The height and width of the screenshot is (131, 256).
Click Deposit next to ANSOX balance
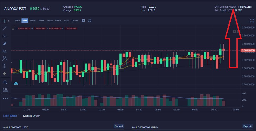(x=248, y=126)
